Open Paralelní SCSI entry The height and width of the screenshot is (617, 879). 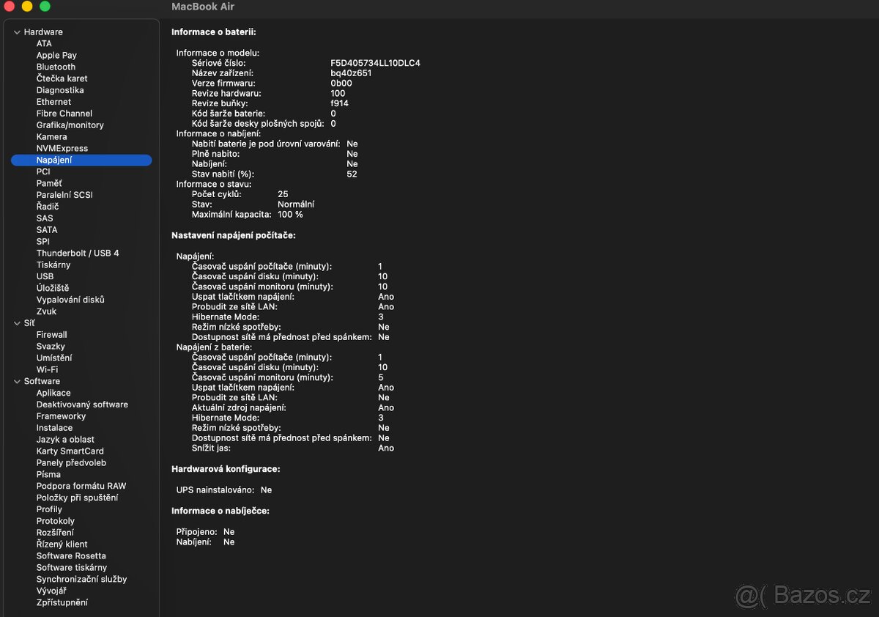click(64, 195)
